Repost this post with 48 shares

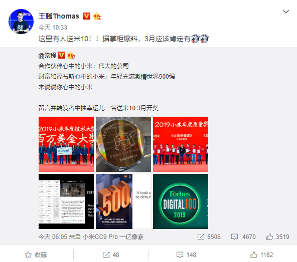(111, 254)
